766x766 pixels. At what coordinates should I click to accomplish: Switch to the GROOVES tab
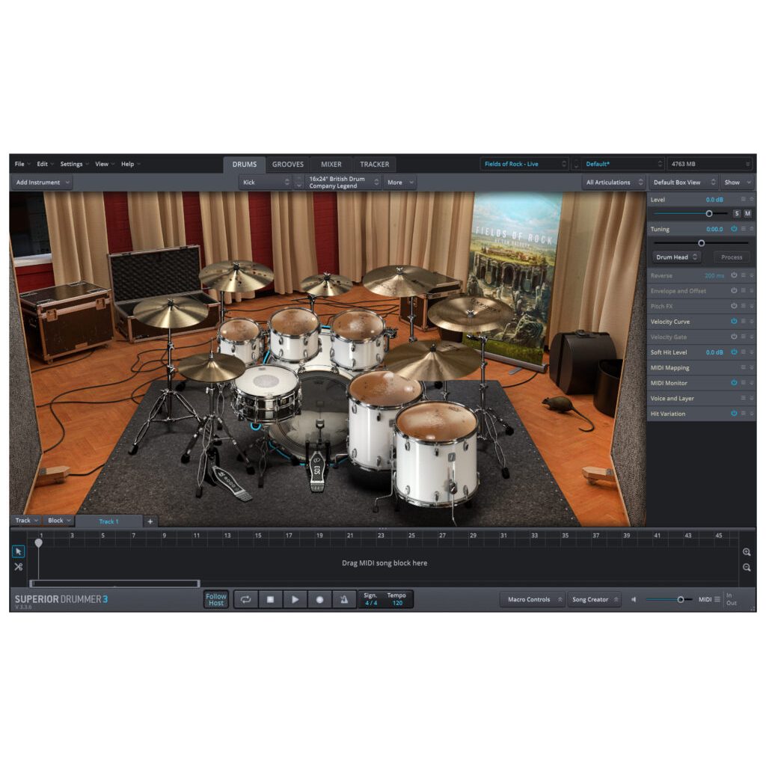(287, 164)
